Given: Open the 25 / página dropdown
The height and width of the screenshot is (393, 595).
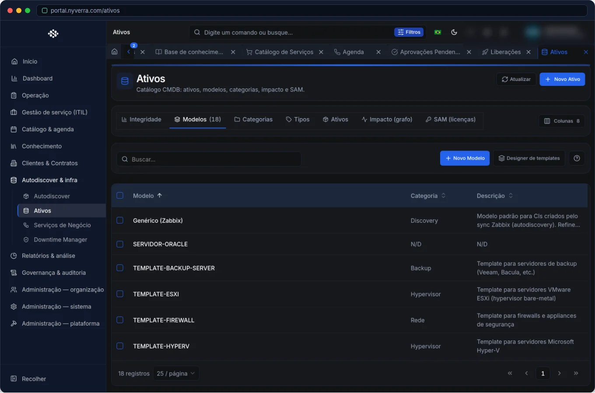Looking at the screenshot, I should pos(176,373).
